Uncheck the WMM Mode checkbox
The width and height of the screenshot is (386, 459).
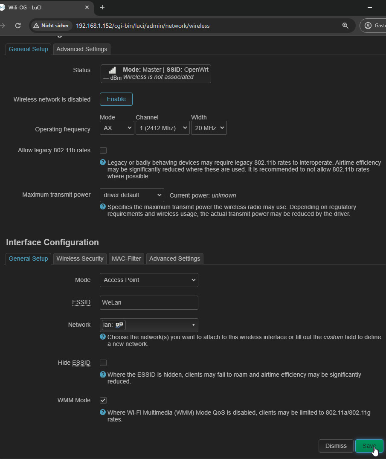tap(103, 400)
